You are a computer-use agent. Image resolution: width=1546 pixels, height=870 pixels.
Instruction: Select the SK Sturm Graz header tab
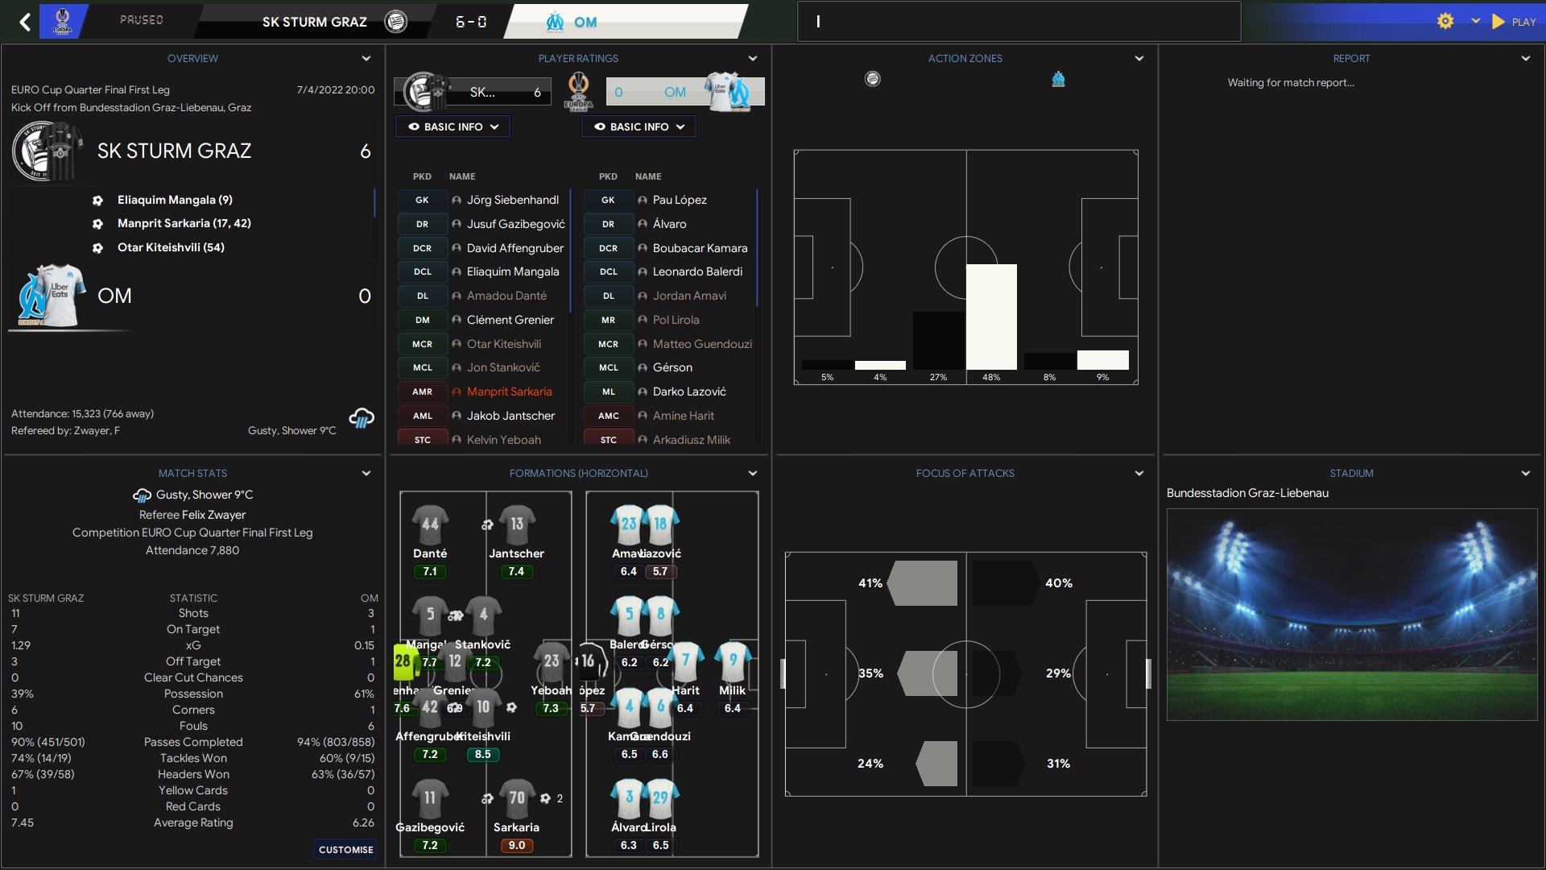point(314,22)
